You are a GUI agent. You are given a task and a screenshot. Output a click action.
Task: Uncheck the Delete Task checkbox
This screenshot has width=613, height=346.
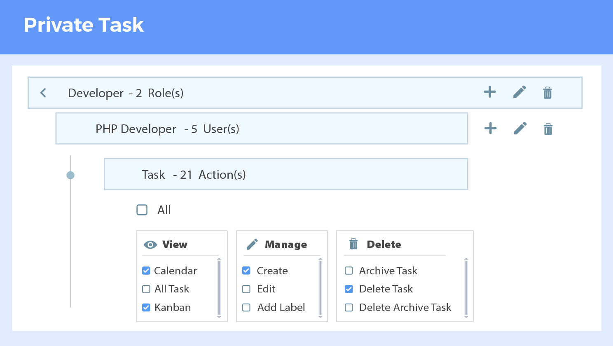click(349, 289)
